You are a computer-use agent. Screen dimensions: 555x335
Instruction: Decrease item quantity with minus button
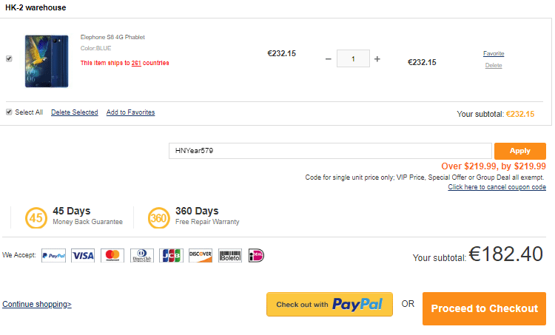click(x=329, y=58)
